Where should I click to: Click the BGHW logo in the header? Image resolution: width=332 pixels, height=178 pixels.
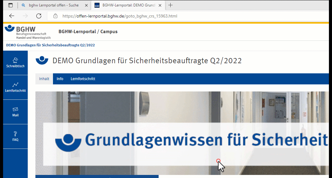tap(28, 32)
